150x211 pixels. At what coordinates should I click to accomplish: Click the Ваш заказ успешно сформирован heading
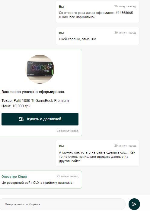point(33,92)
